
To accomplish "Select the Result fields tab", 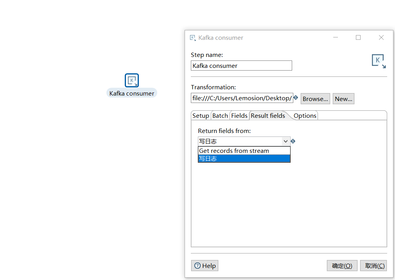I will click(x=268, y=115).
